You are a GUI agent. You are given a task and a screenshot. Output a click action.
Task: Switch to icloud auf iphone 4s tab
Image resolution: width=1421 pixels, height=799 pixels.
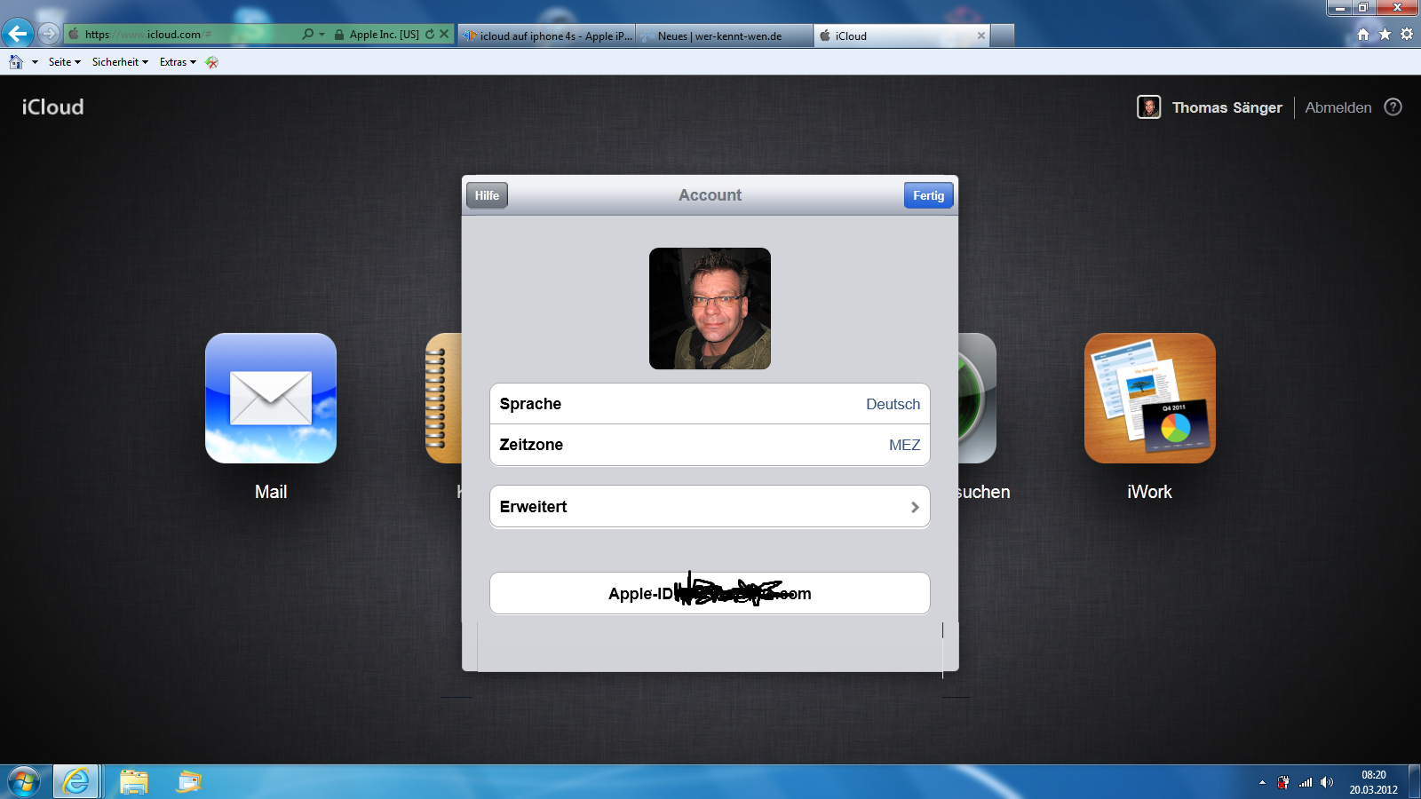[x=547, y=36]
